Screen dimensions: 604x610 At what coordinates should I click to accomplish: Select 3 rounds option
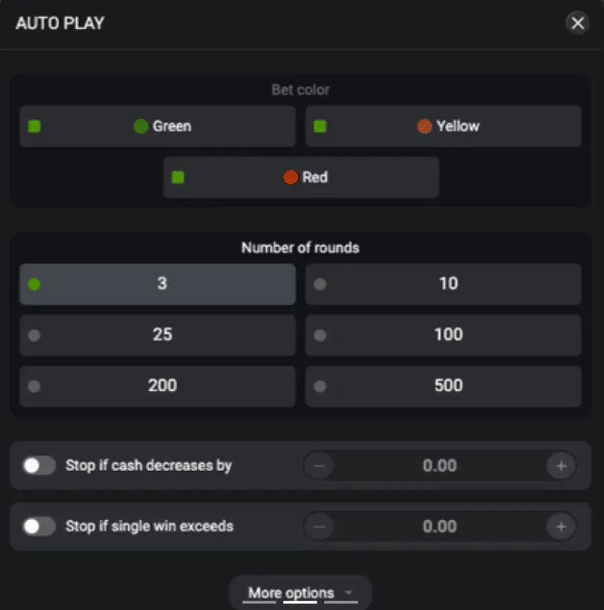[x=157, y=284]
